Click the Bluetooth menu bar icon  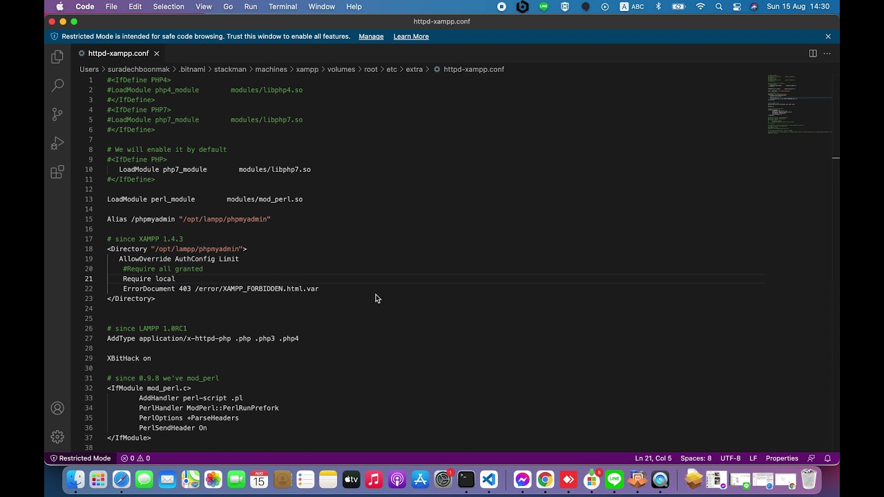click(x=658, y=6)
